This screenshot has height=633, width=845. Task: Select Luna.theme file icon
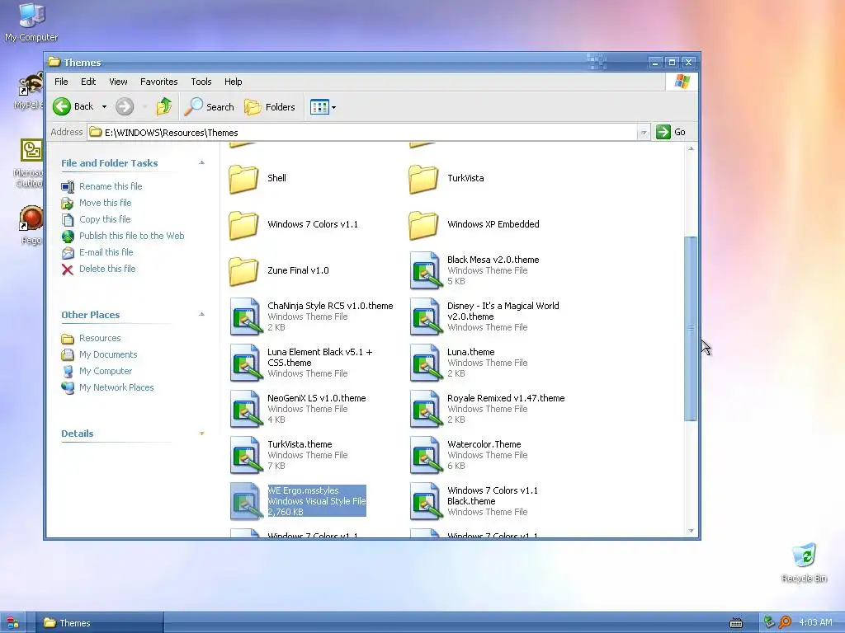[426, 363]
